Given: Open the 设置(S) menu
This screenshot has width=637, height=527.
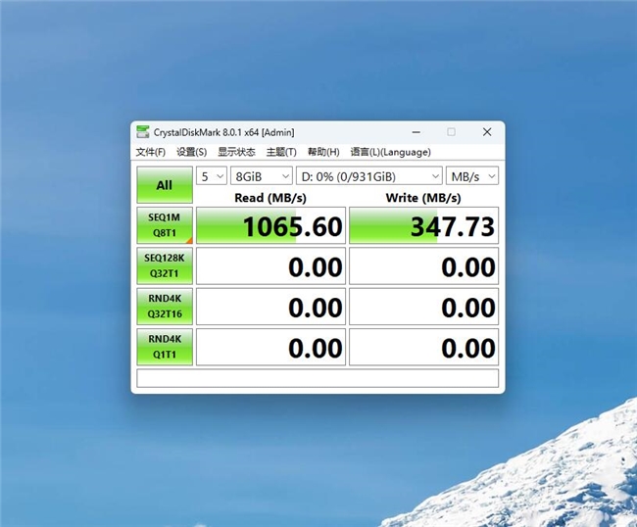Looking at the screenshot, I should (191, 152).
